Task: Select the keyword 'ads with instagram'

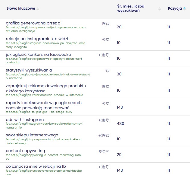Action: click(x=25, y=119)
